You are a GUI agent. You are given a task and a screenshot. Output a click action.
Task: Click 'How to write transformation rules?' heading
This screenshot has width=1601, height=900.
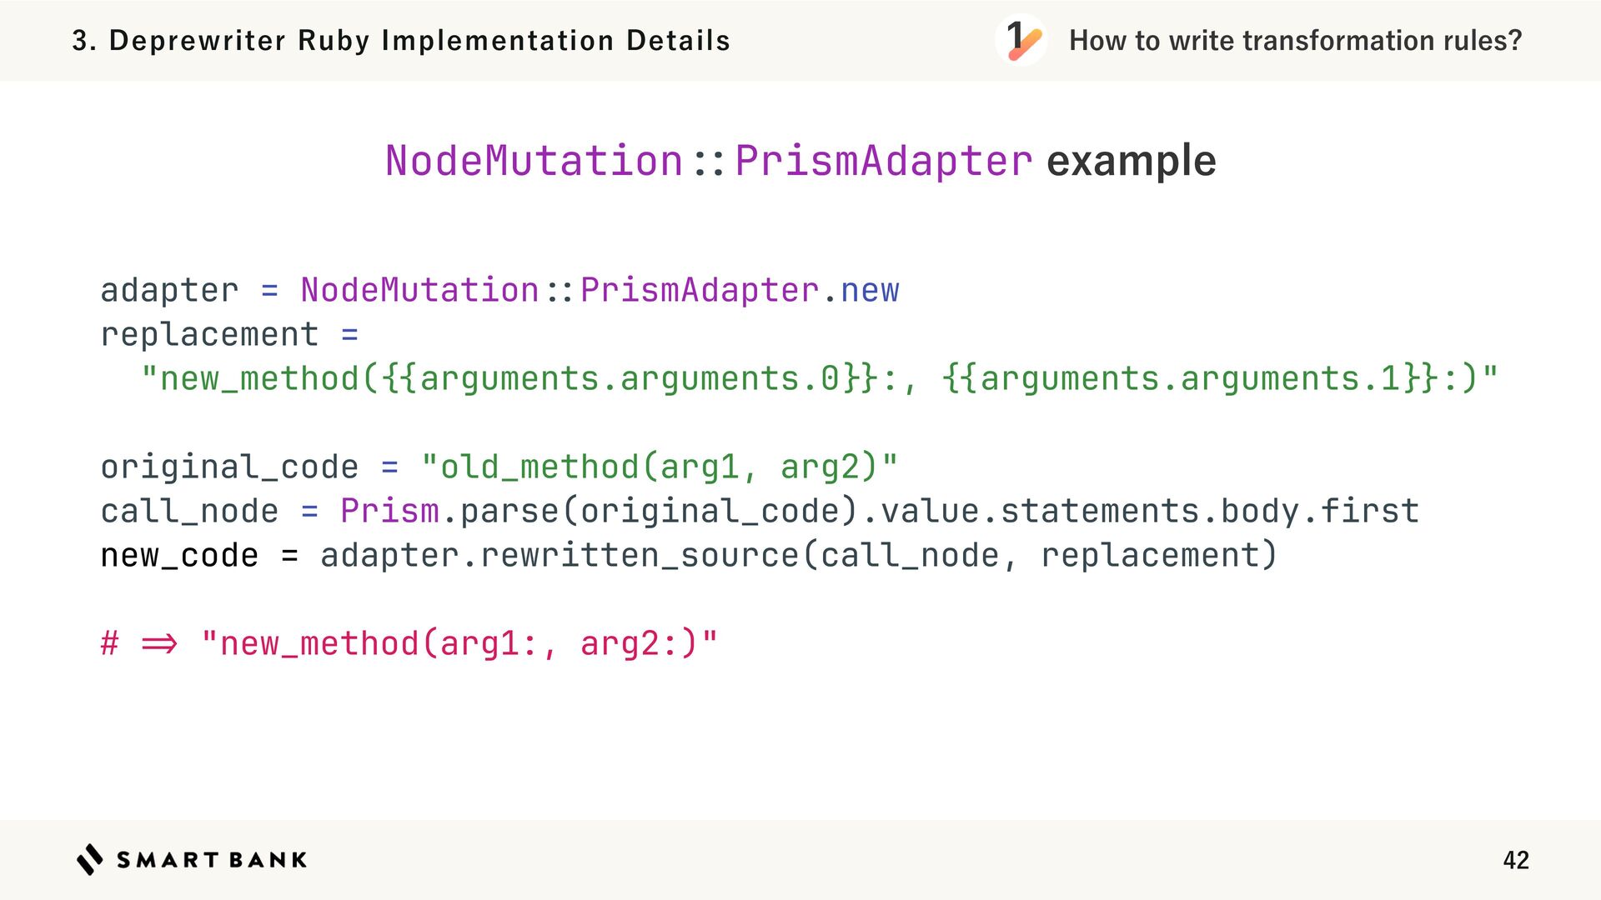click(1295, 40)
